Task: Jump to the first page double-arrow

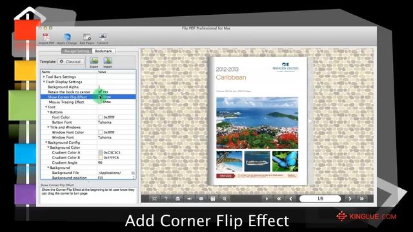Action: (x=279, y=199)
